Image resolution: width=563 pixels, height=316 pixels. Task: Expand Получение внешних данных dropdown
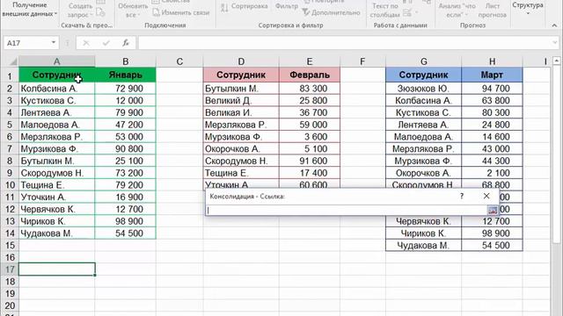pyautogui.click(x=29, y=10)
